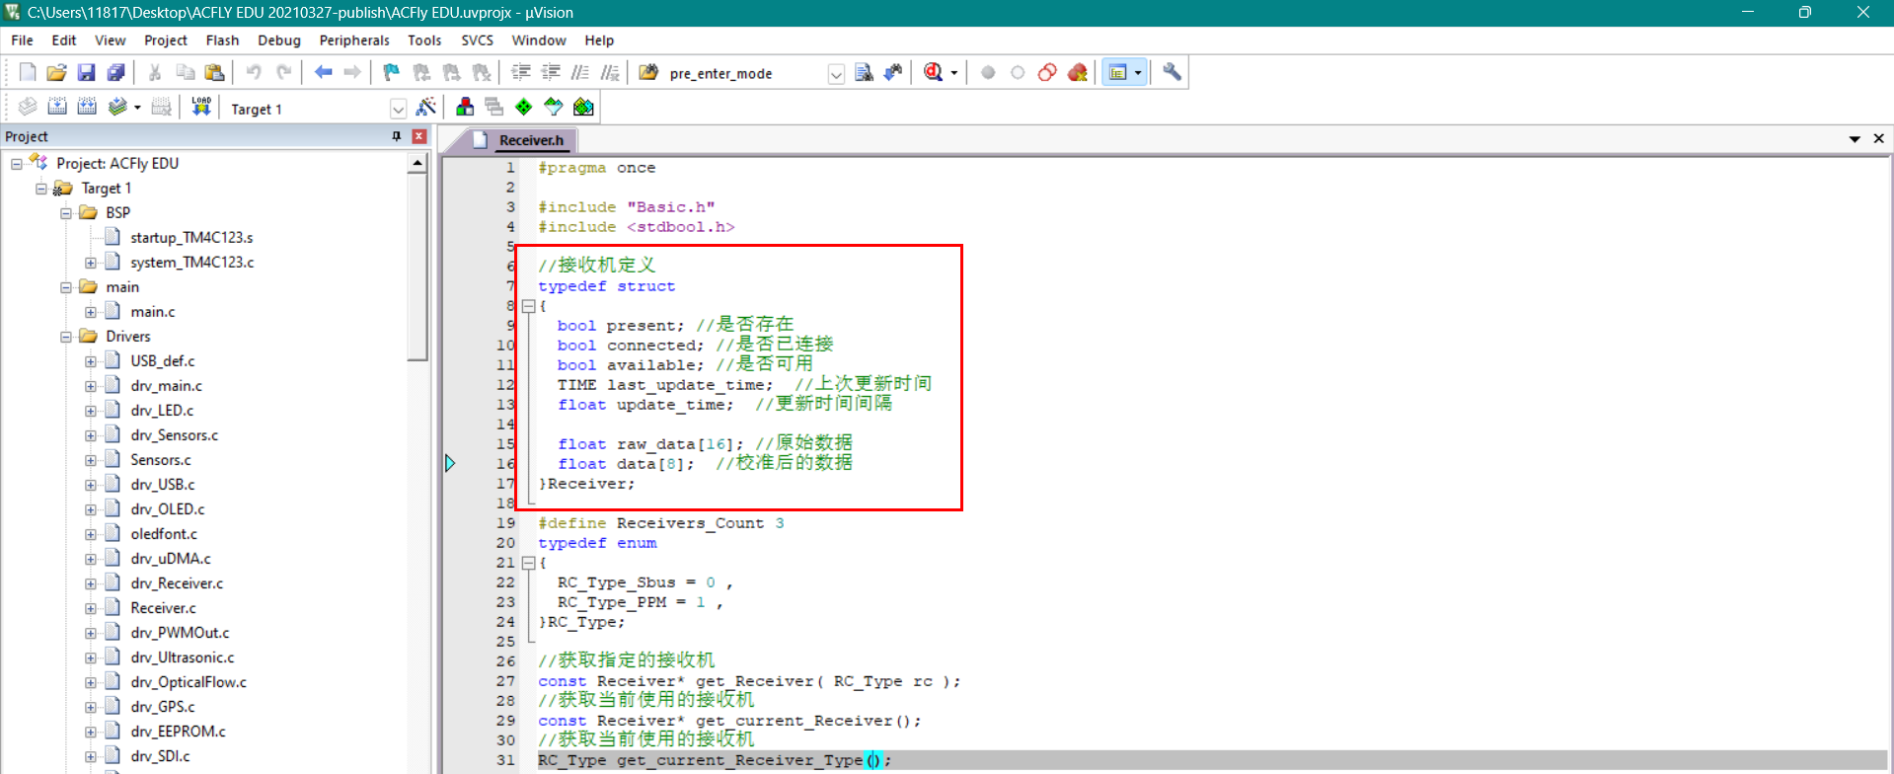Switch to the Receiver.h tab
The height and width of the screenshot is (774, 1894).
[519, 139]
